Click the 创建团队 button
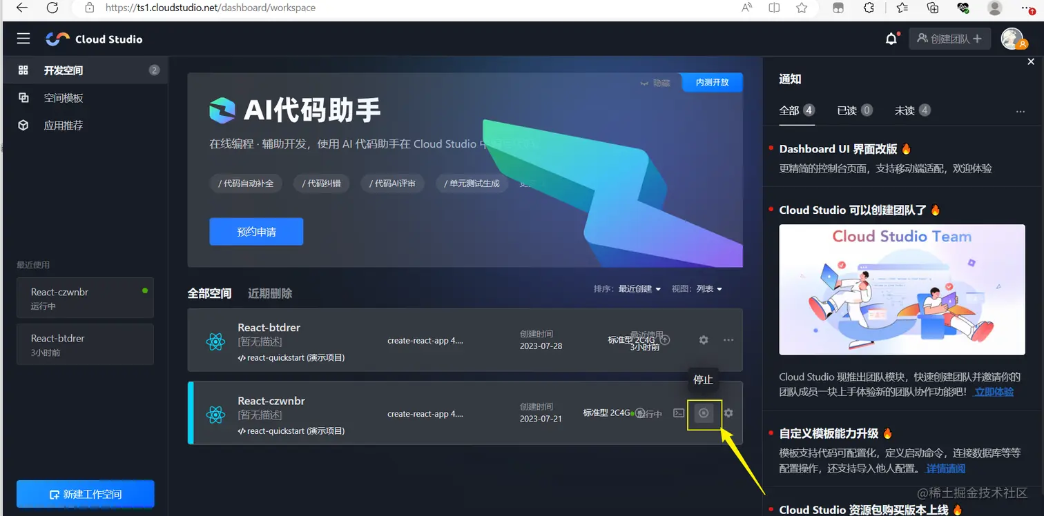Image resolution: width=1044 pixels, height=516 pixels. point(949,39)
